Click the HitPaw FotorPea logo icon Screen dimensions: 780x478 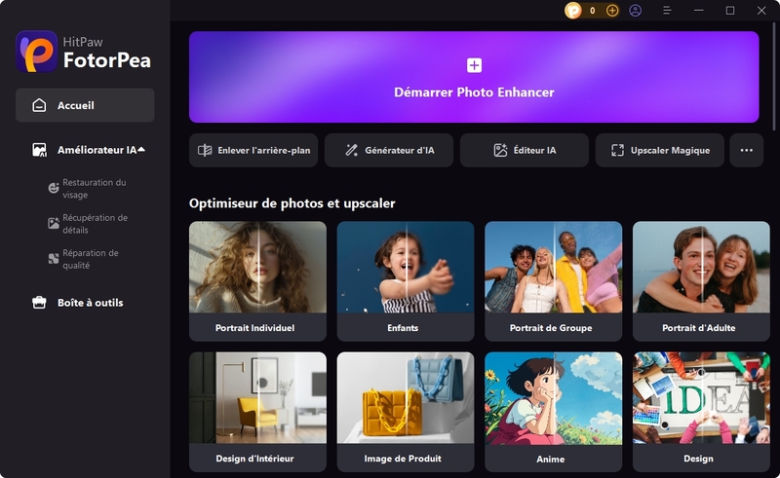36,52
